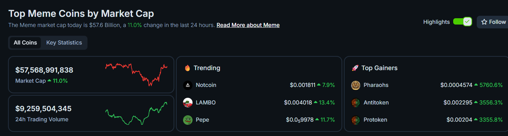
Task: Open the LAMBO trending coin name
Action: [x=206, y=103]
